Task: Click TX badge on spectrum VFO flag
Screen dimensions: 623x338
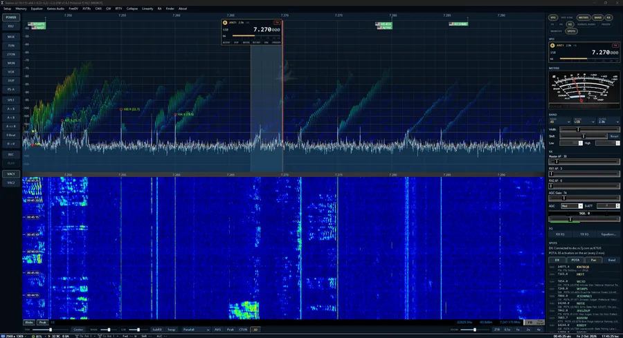Action: tap(277, 23)
